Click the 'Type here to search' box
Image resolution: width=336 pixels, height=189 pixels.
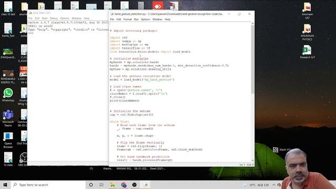pyautogui.click(x=48, y=185)
